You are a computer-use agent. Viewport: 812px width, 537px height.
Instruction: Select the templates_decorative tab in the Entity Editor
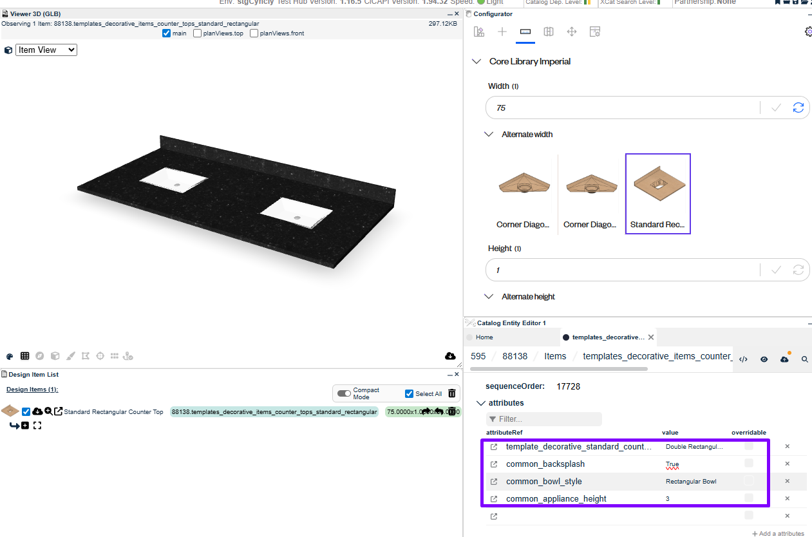pyautogui.click(x=608, y=337)
